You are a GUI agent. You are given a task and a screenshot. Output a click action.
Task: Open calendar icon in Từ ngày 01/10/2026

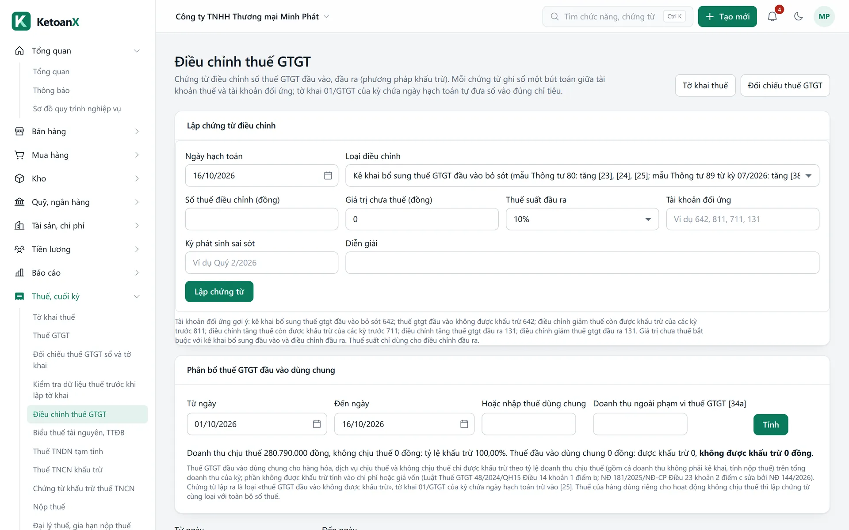pyautogui.click(x=317, y=424)
